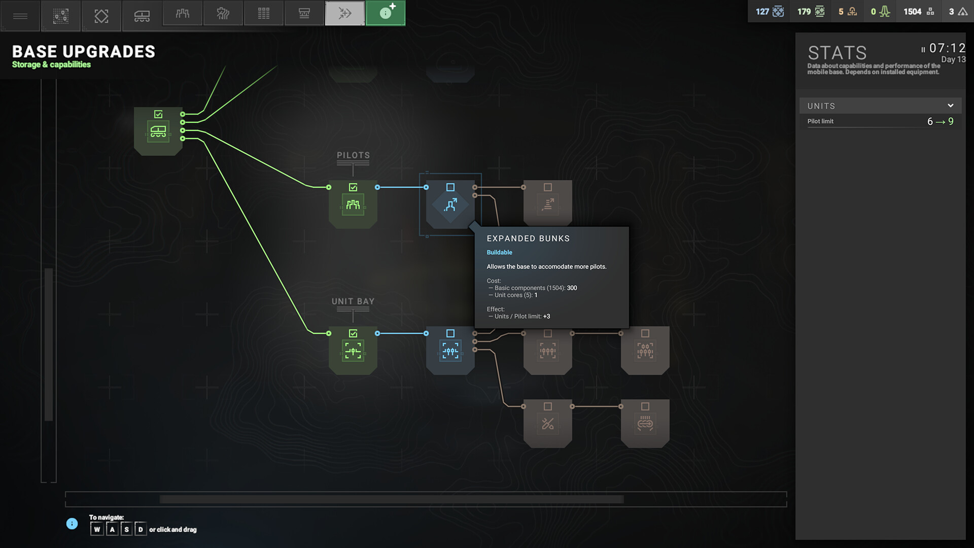Toggle checkbox on the root base vehicle node
The image size is (974, 548).
[158, 114]
